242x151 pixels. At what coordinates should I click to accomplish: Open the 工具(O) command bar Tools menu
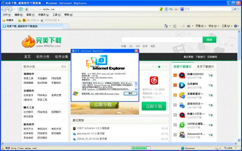click(226, 26)
